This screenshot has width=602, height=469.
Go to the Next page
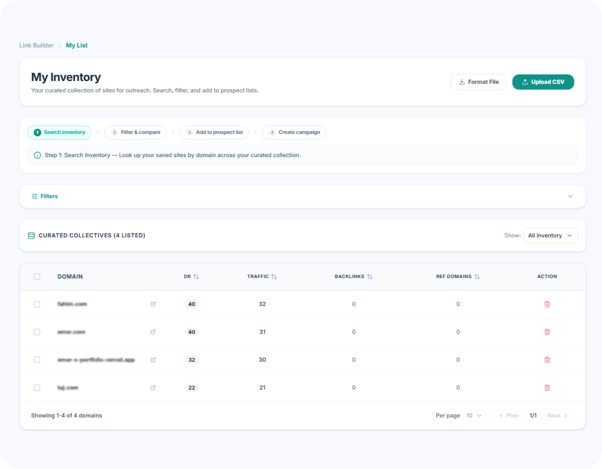pos(558,415)
